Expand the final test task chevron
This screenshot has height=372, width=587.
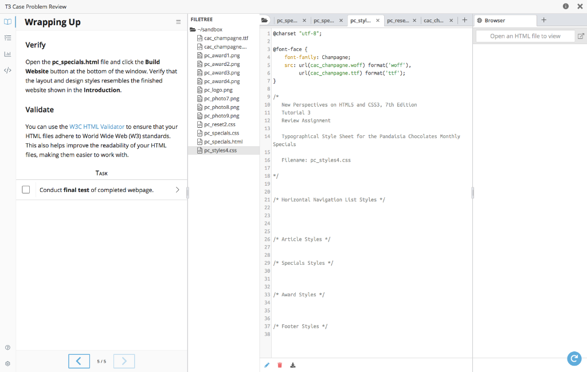(x=177, y=190)
